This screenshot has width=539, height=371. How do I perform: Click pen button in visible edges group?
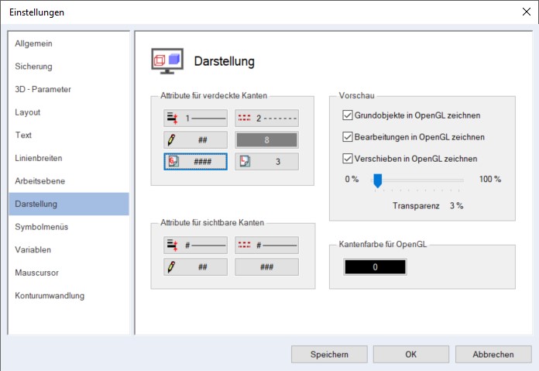click(195, 266)
